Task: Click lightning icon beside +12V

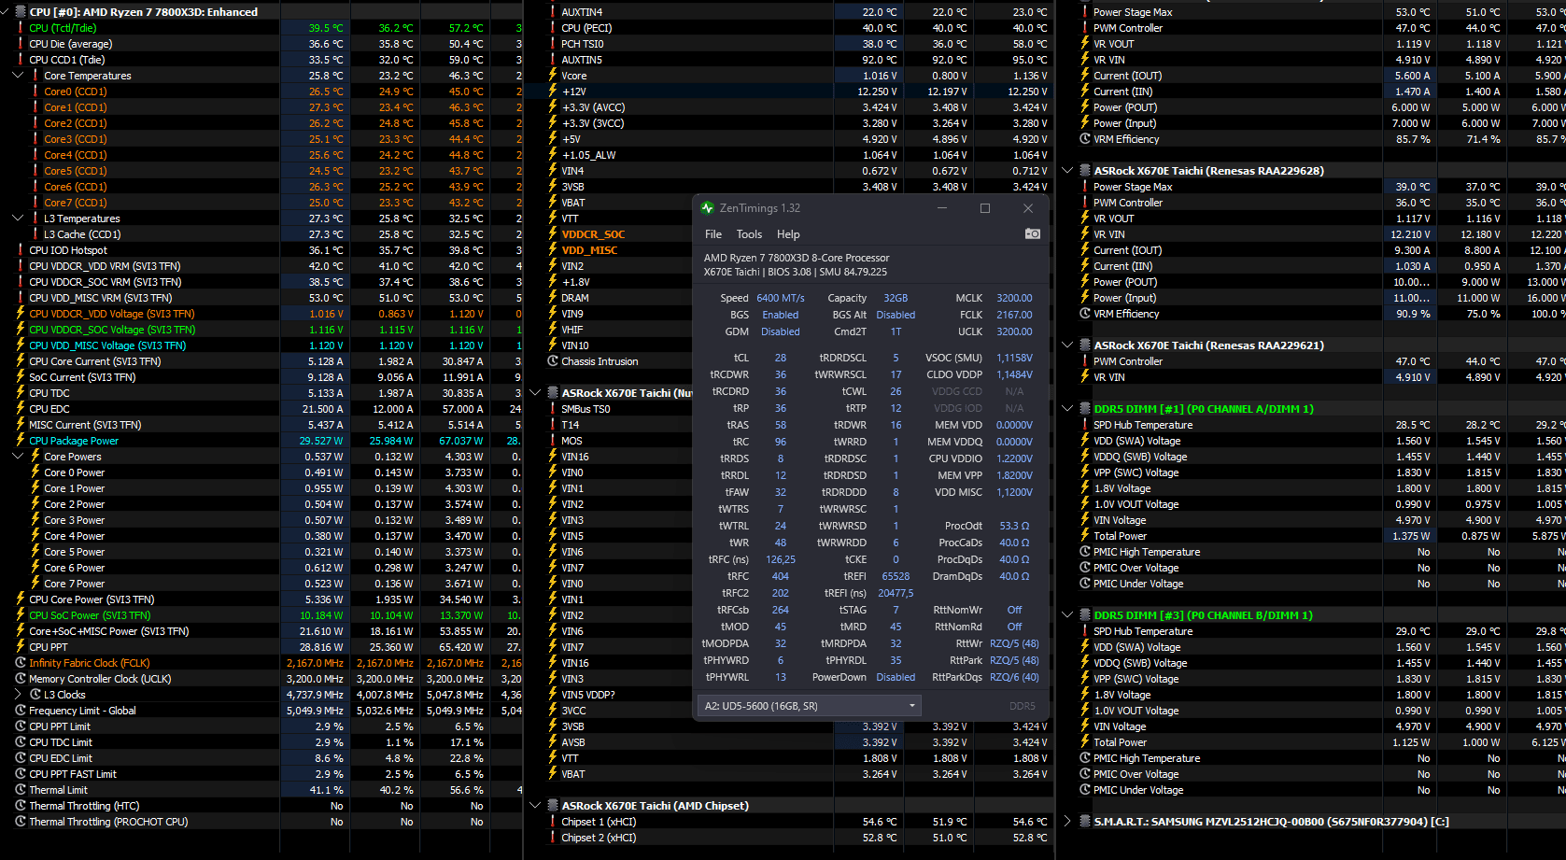Action: pyautogui.click(x=553, y=92)
